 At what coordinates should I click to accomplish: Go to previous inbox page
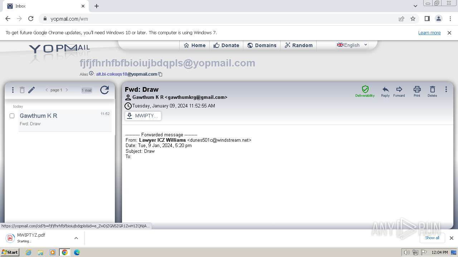pyautogui.click(x=47, y=90)
